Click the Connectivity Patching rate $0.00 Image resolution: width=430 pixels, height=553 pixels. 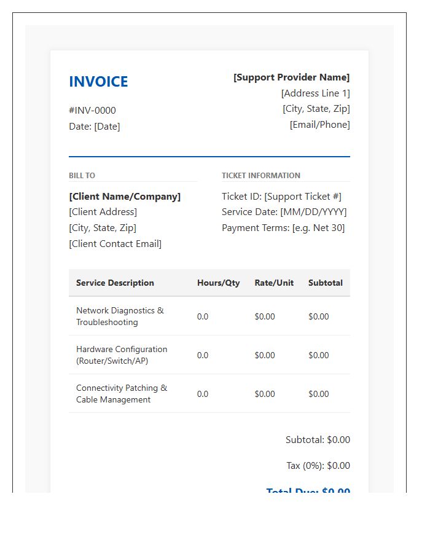(x=265, y=394)
